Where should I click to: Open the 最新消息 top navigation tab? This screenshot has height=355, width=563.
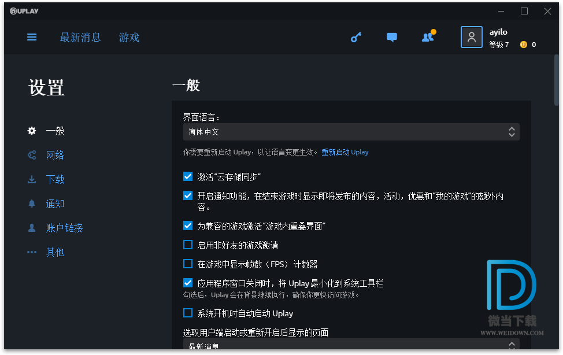point(80,38)
